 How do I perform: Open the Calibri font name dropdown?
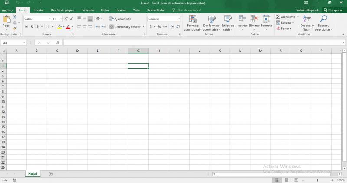click(x=49, y=19)
